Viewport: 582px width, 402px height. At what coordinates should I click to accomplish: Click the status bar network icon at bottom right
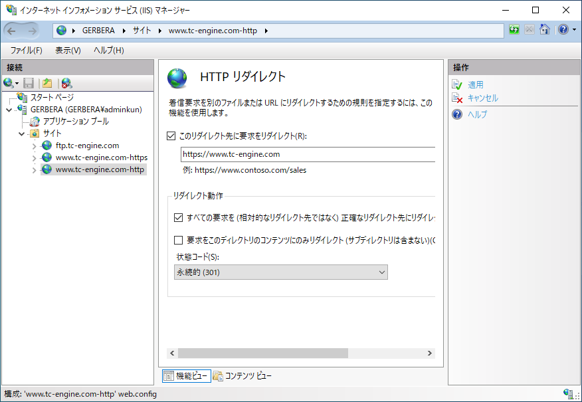(x=568, y=393)
